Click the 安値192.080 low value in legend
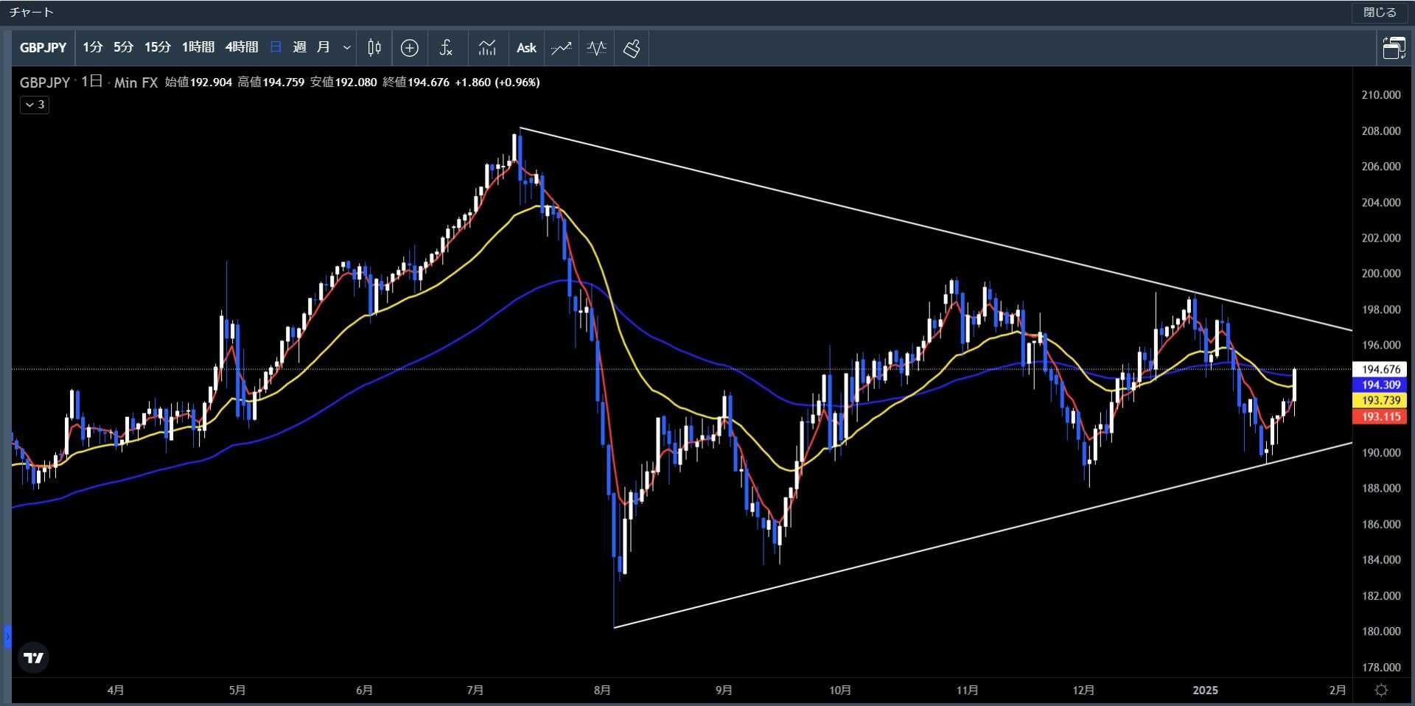Viewport: 1415px width, 706px height. [x=343, y=83]
